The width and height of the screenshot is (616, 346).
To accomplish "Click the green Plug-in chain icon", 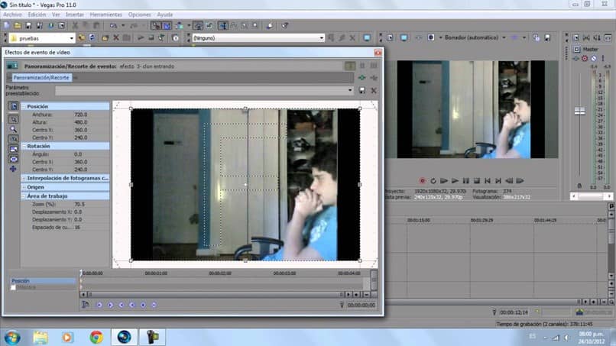I will (x=361, y=78).
